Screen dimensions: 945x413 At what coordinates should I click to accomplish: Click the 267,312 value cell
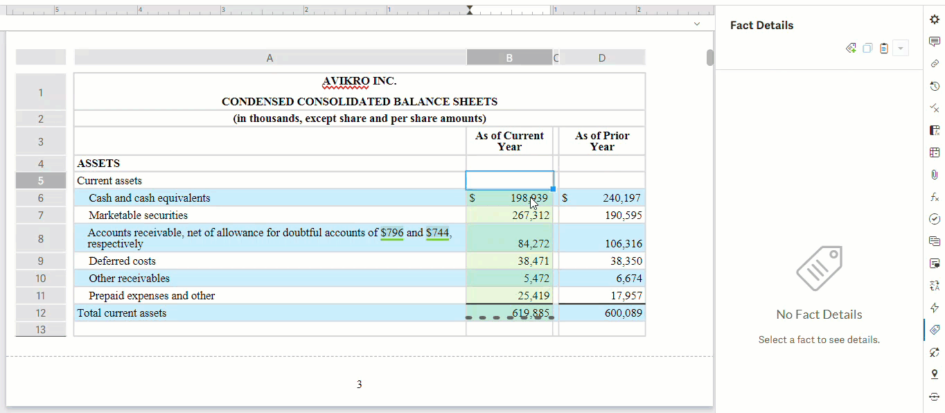509,216
